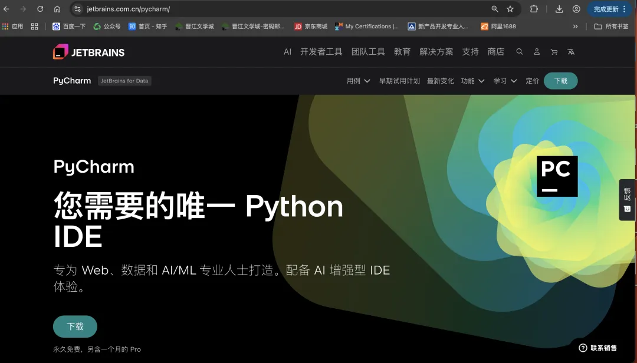Click the 联系销售 contact sales button

tap(597, 348)
